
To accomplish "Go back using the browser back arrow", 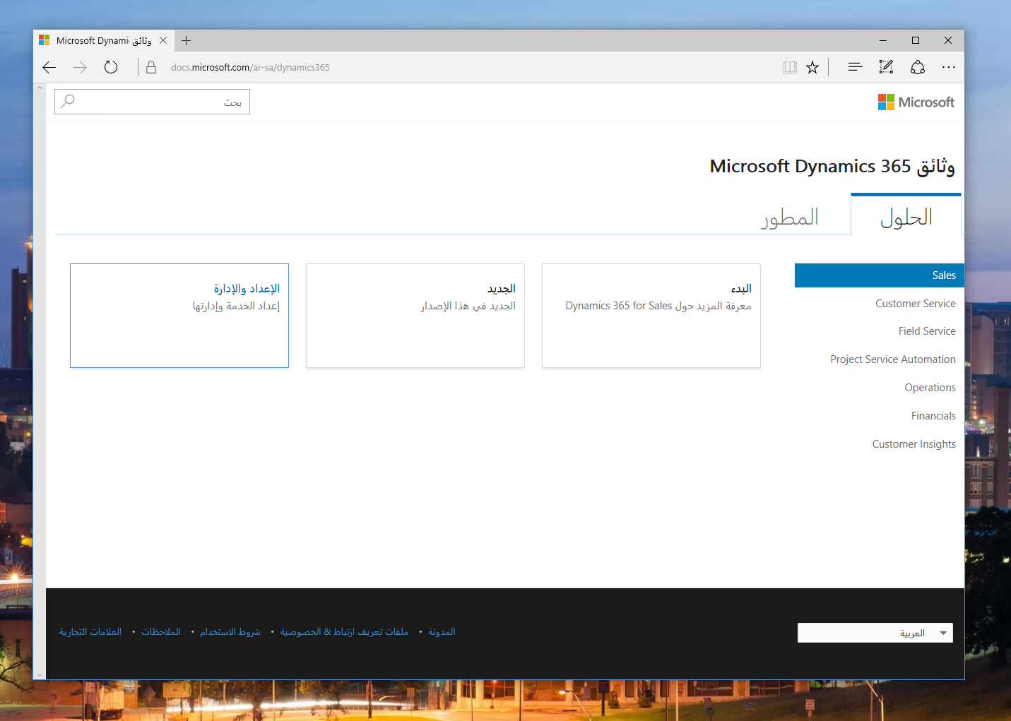I will pyautogui.click(x=49, y=67).
